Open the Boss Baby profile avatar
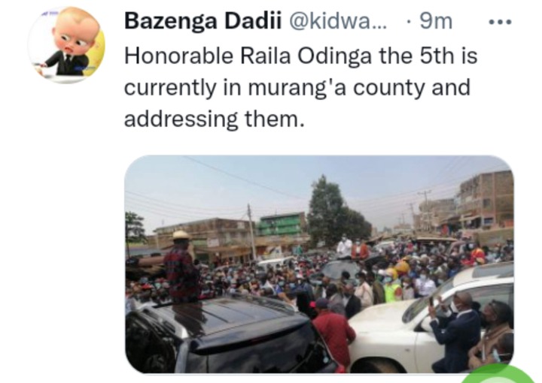Viewport: 542px width, 383px height. tap(66, 45)
